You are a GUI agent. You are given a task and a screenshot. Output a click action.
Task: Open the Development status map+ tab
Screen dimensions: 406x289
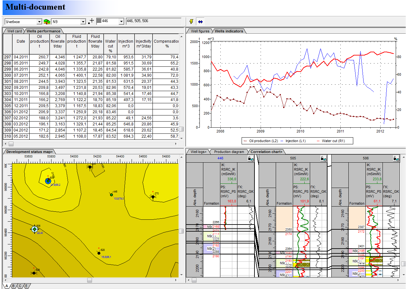pos(29,152)
